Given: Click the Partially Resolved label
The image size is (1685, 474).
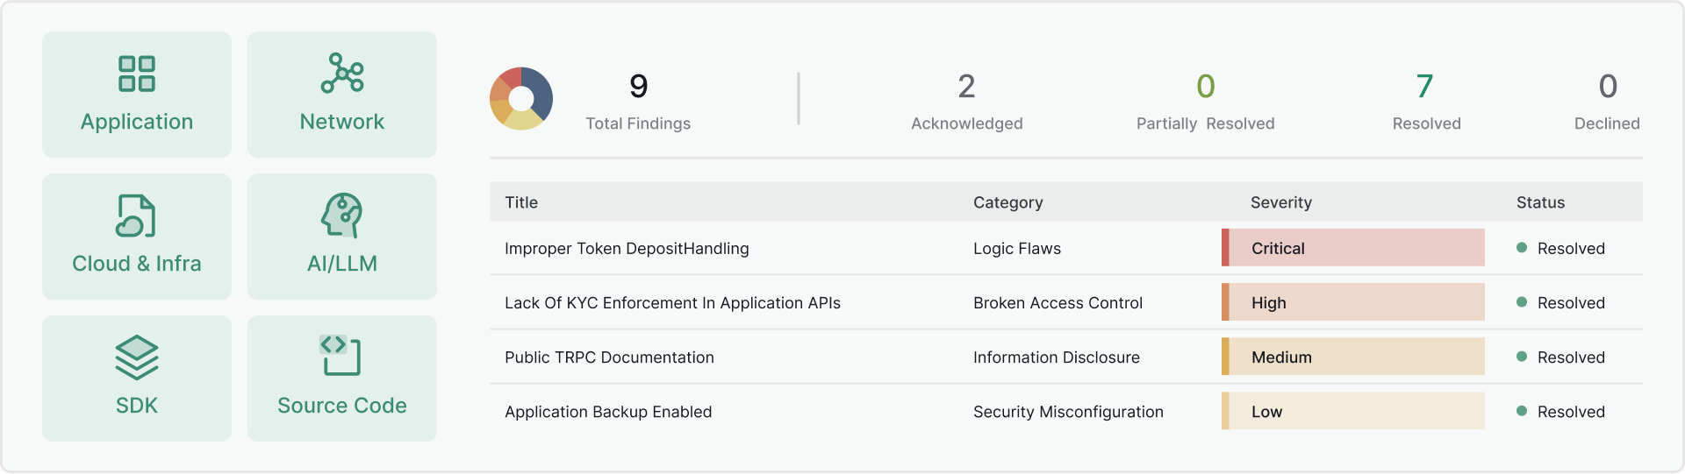Looking at the screenshot, I should click(x=1206, y=124).
